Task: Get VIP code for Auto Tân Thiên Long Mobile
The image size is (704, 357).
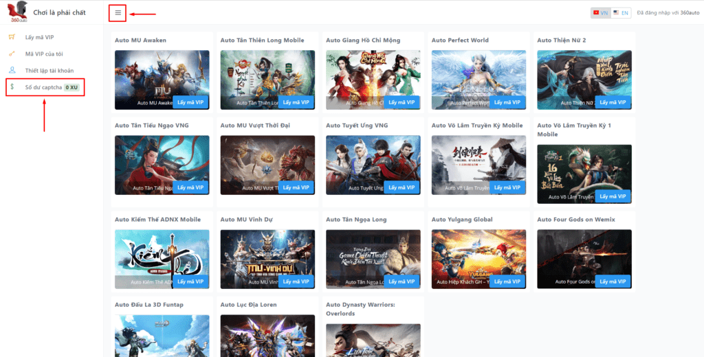Action: pos(296,102)
